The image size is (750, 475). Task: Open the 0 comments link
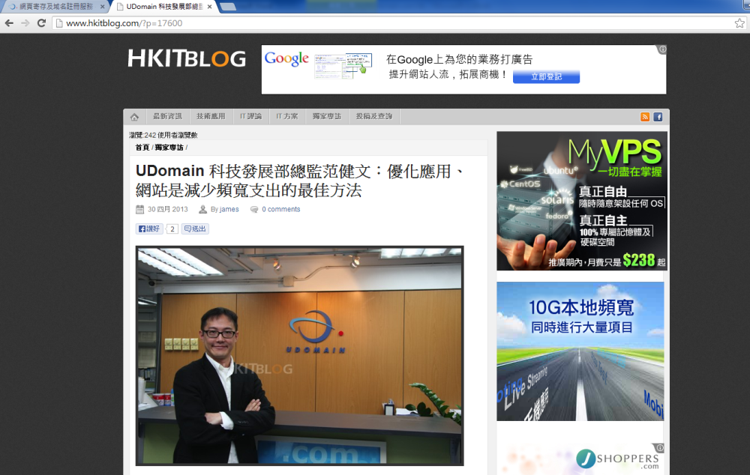coord(281,209)
